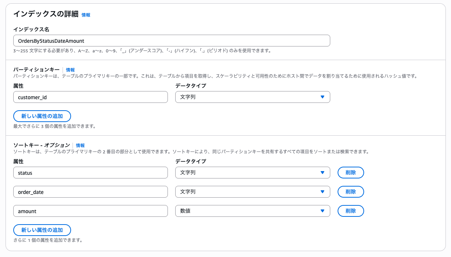Image resolution: width=451 pixels, height=257 pixels.
Task: Open data type dropdown for customer_id
Action: pos(252,97)
